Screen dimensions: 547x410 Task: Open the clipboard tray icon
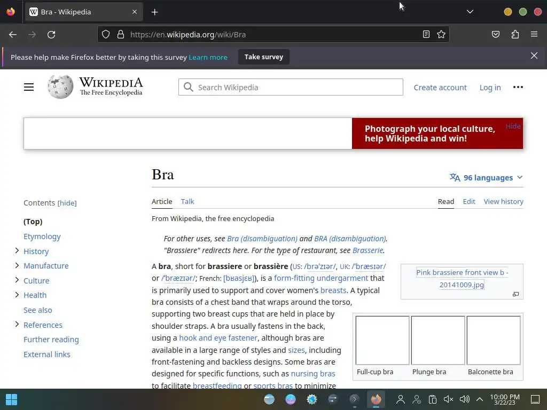pyautogui.click(x=432, y=399)
